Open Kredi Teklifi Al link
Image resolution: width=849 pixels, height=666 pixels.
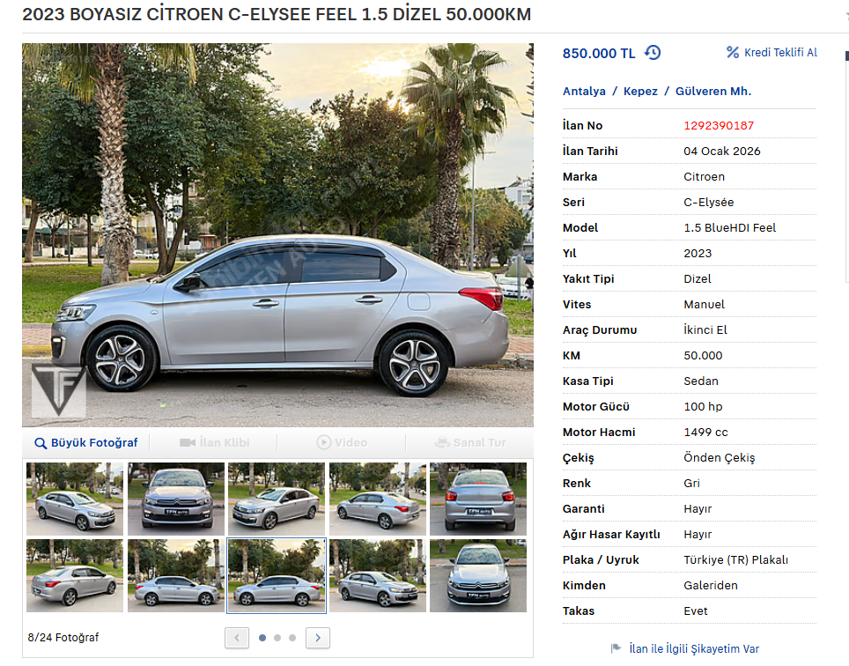point(780,53)
